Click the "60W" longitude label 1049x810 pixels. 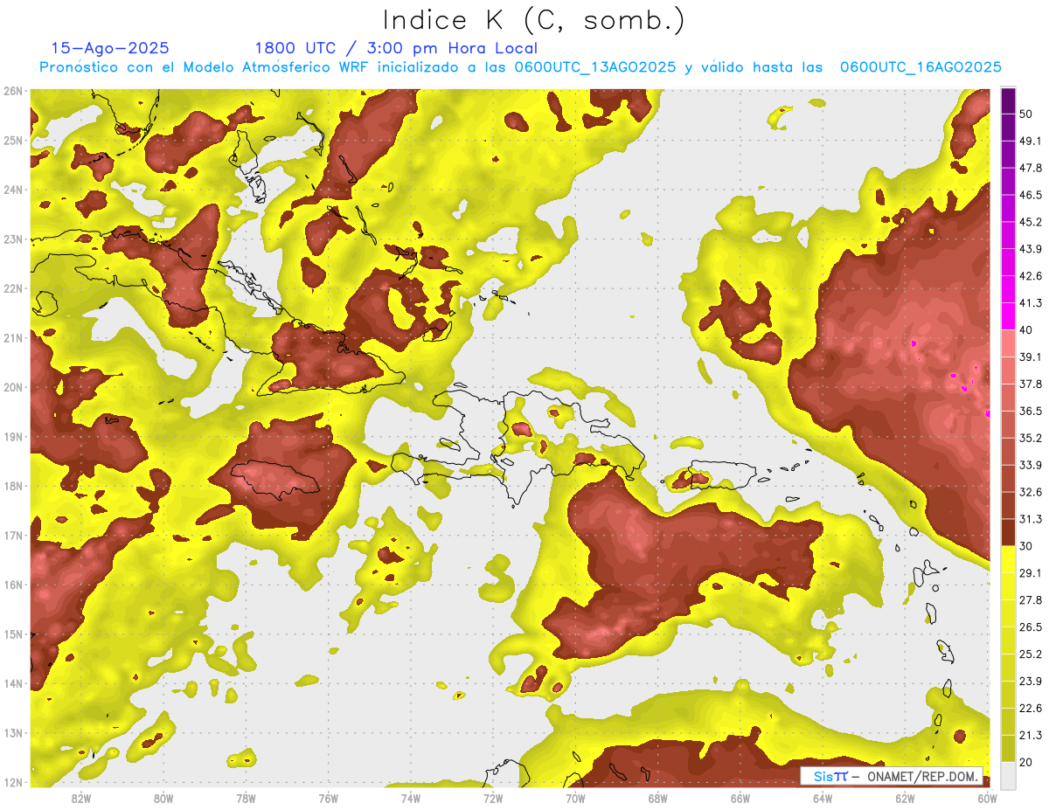click(988, 799)
